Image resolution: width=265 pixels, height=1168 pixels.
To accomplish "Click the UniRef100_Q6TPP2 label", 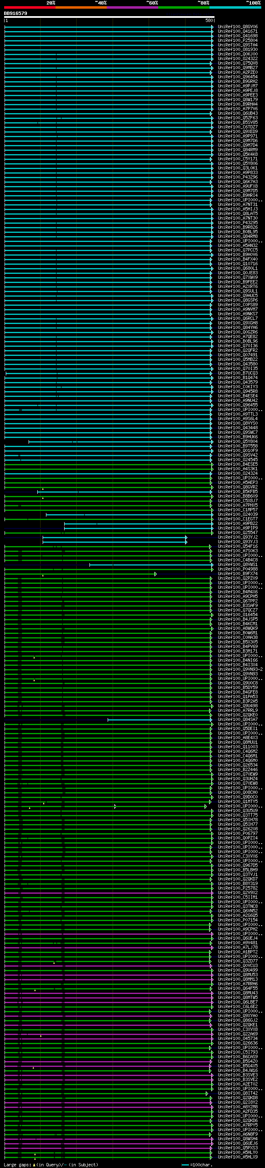I will 237,601.
